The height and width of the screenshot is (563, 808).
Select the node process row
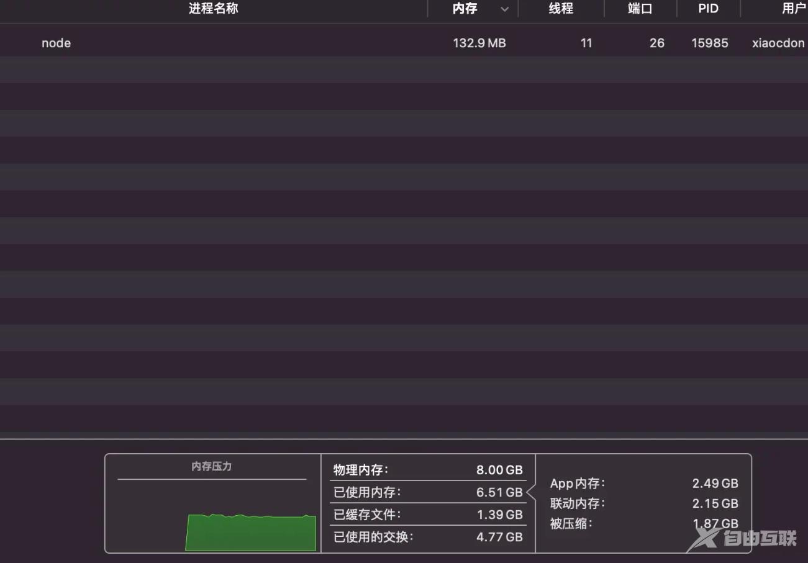(404, 43)
